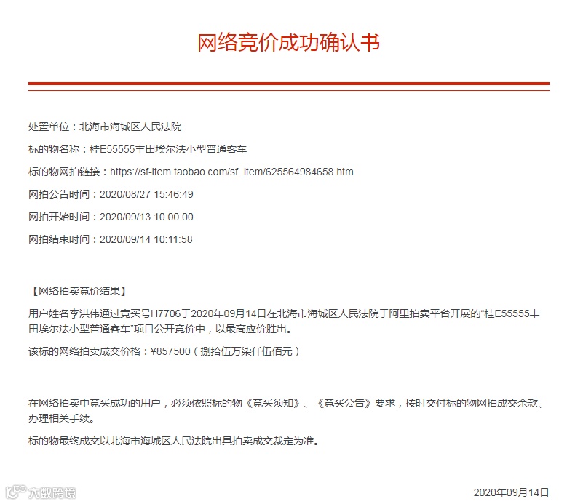575x504 pixels.
Task: Click the paragraph starting 在网络拍卖中竞买成功的用户
Action: [286, 411]
